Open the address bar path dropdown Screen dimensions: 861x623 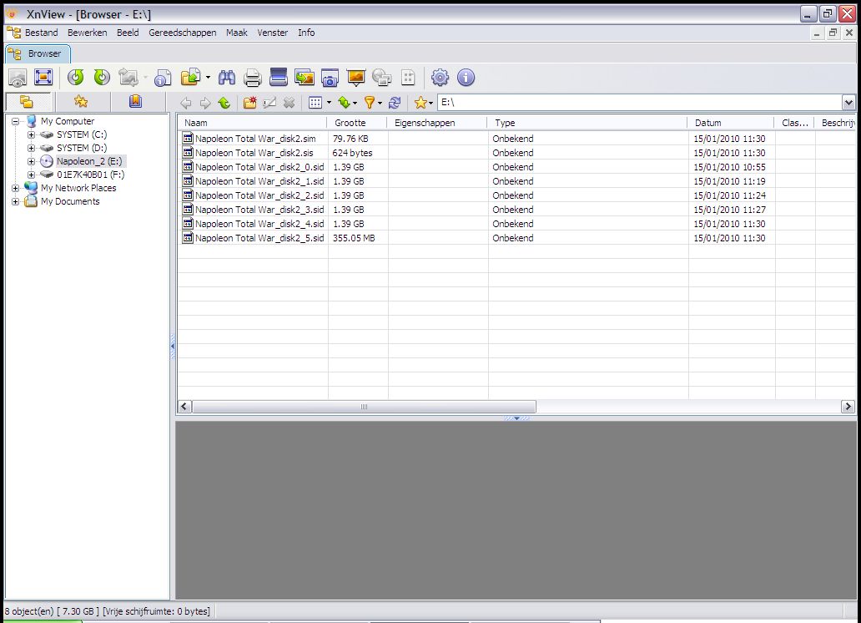point(848,102)
